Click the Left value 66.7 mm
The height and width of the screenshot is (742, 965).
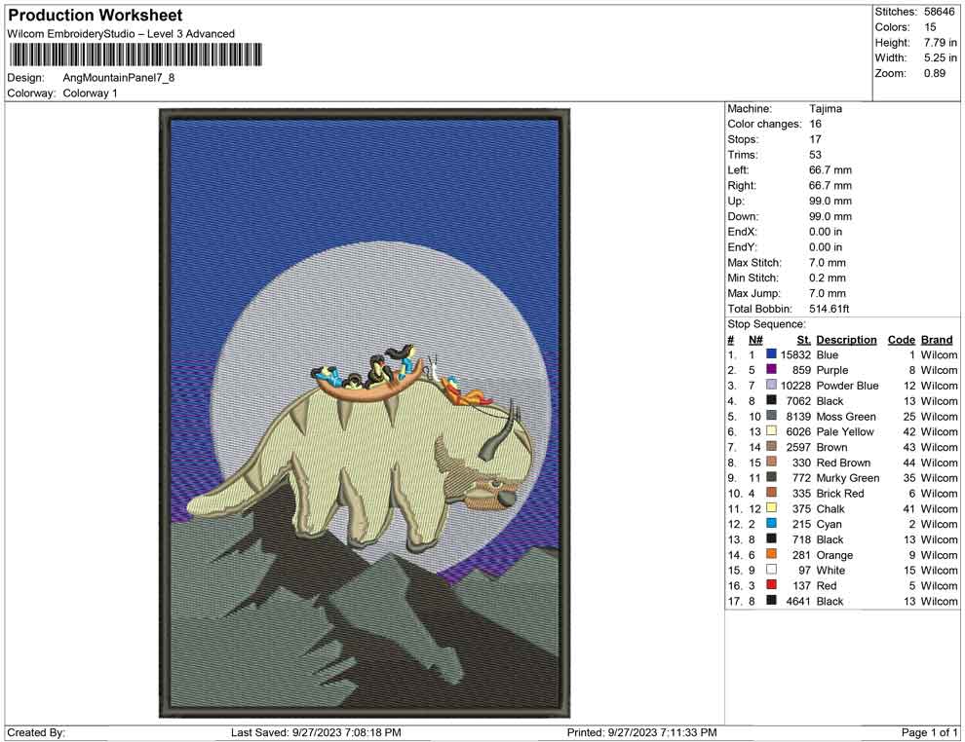pos(830,169)
